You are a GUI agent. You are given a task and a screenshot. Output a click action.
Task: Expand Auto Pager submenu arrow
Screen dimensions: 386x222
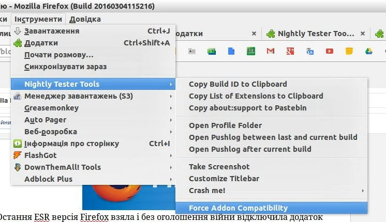171,120
